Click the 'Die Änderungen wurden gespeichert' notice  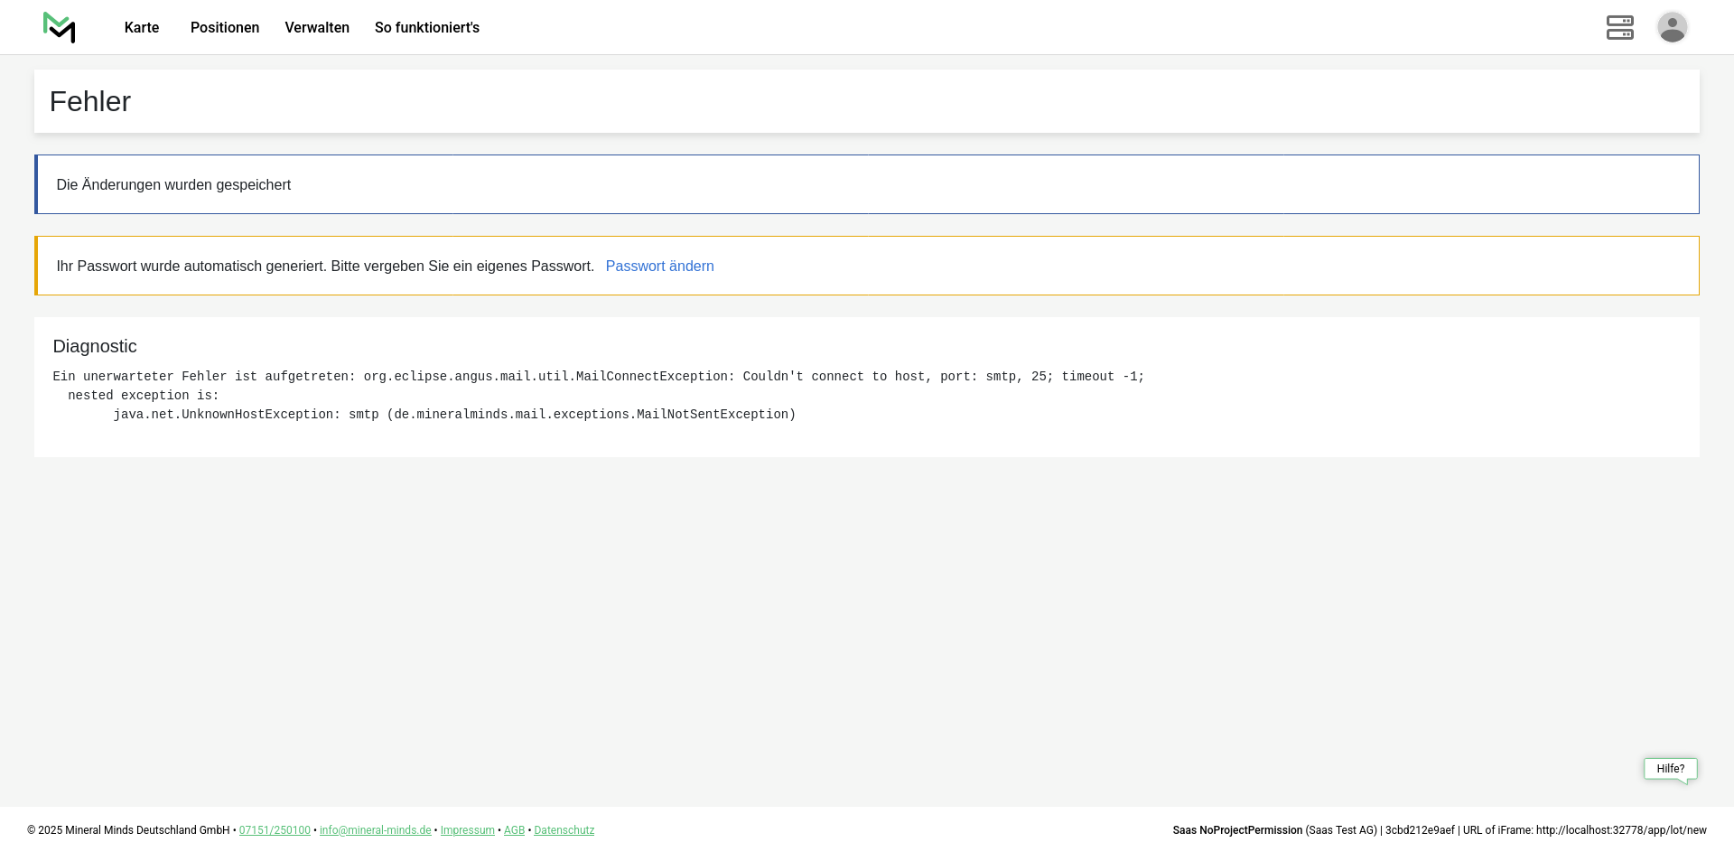coord(173,185)
